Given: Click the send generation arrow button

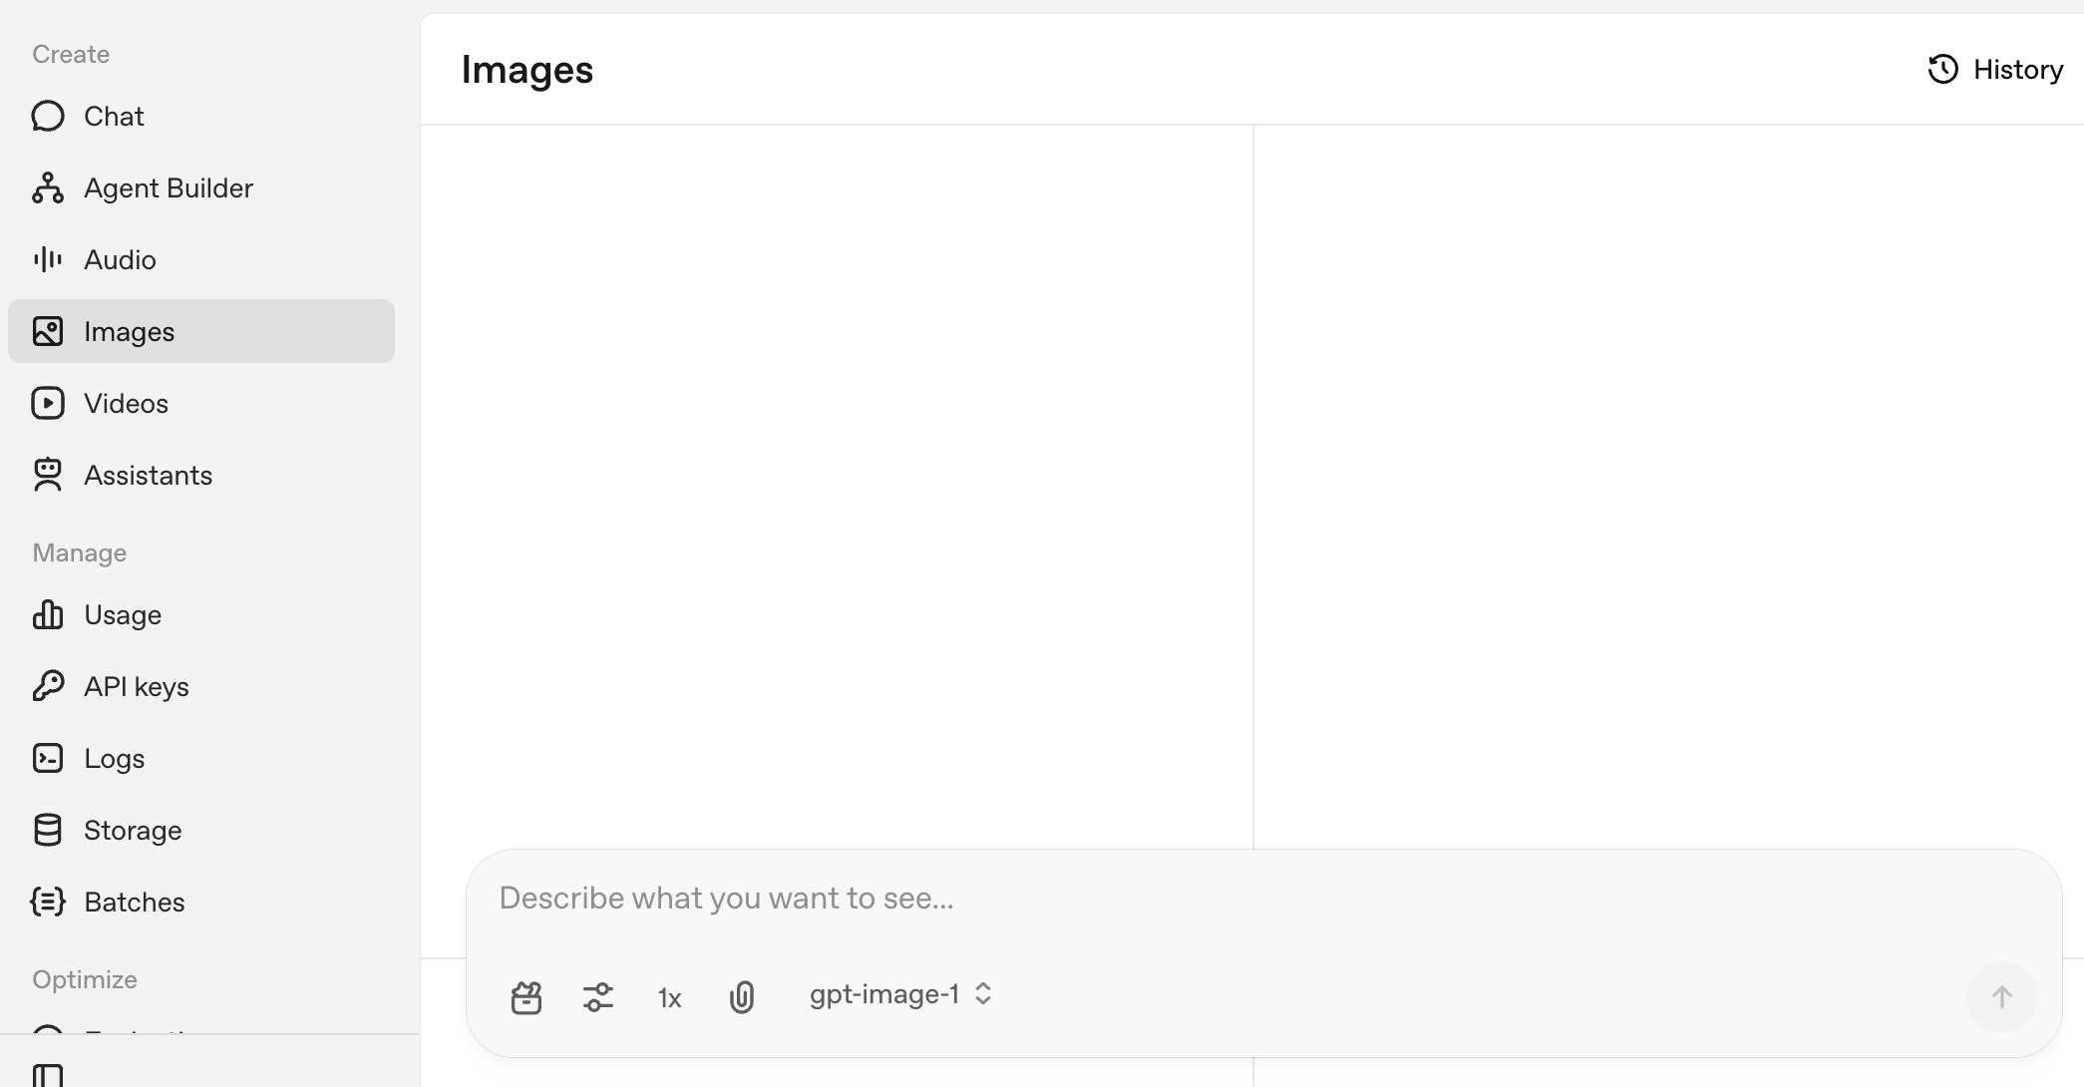Looking at the screenshot, I should (x=2002, y=997).
